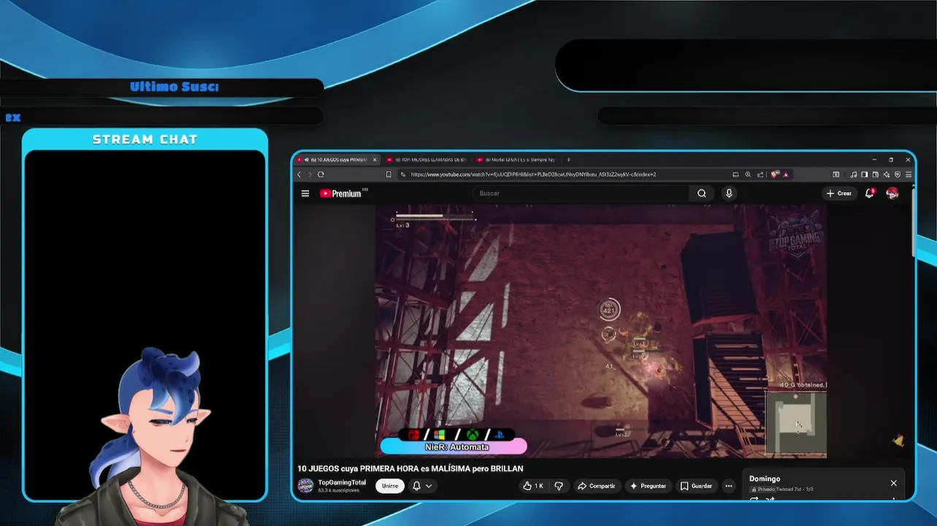Click the Compartir share button
Screen dimensions: 937x526
(x=596, y=486)
